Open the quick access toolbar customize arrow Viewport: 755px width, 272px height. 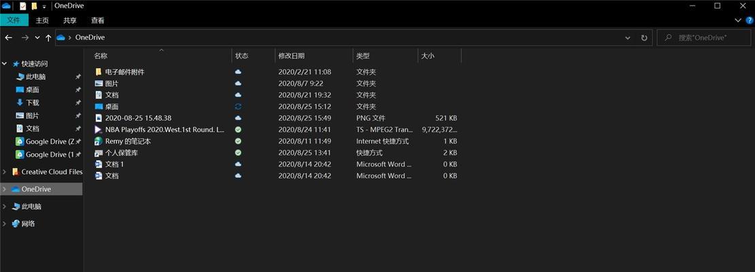(44, 7)
